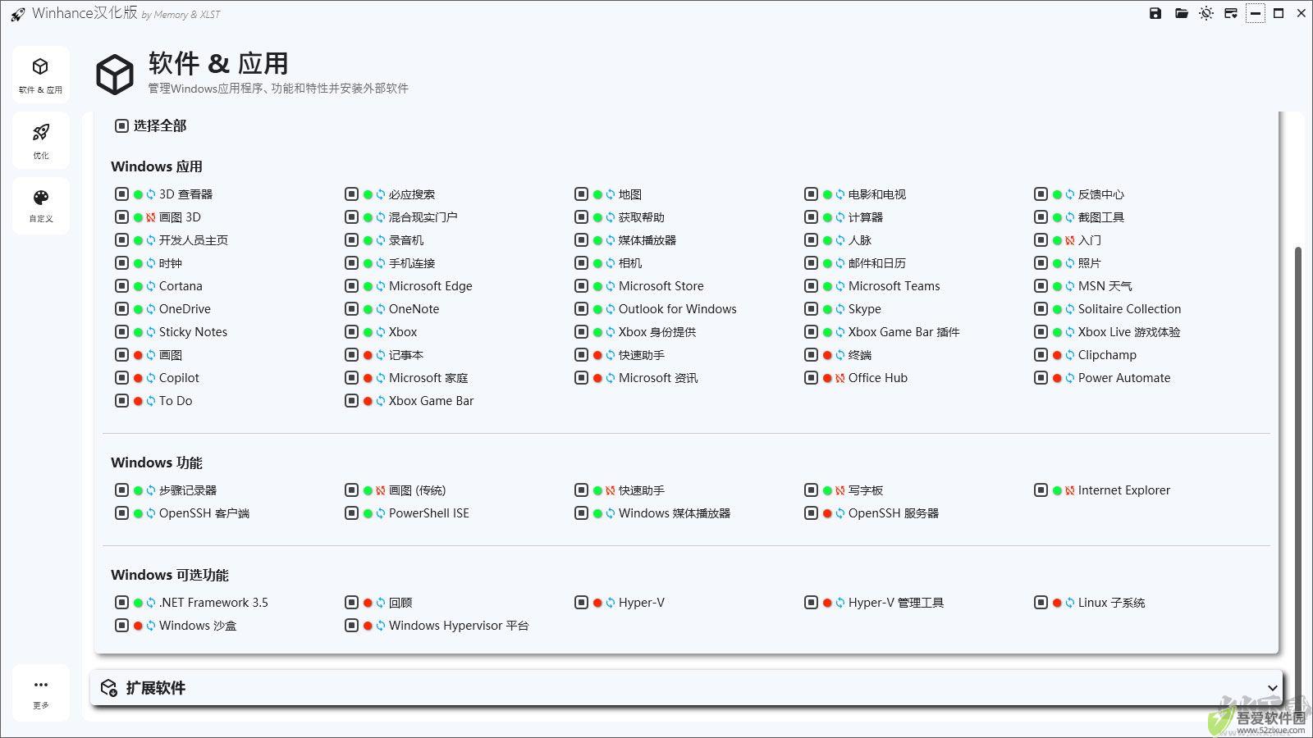Click the reinstall icon beside 3D 查看器
The image size is (1313, 738).
(x=151, y=194)
